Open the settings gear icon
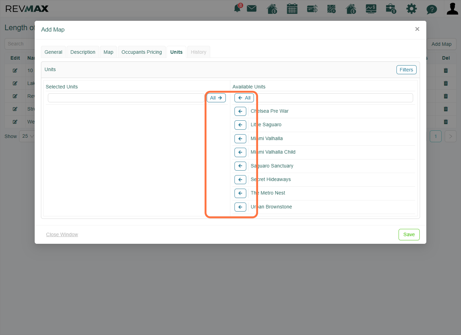 [x=411, y=9]
